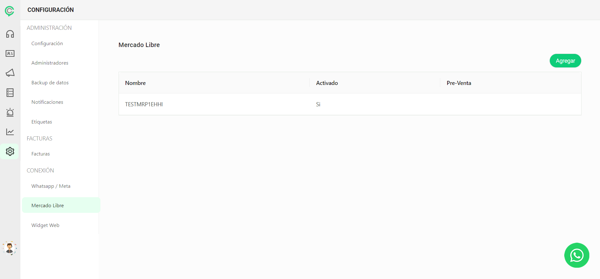Screen dimensions: 600x279
Task: Open the WhatsApp floating chat button
Action: pyautogui.click(x=576, y=255)
